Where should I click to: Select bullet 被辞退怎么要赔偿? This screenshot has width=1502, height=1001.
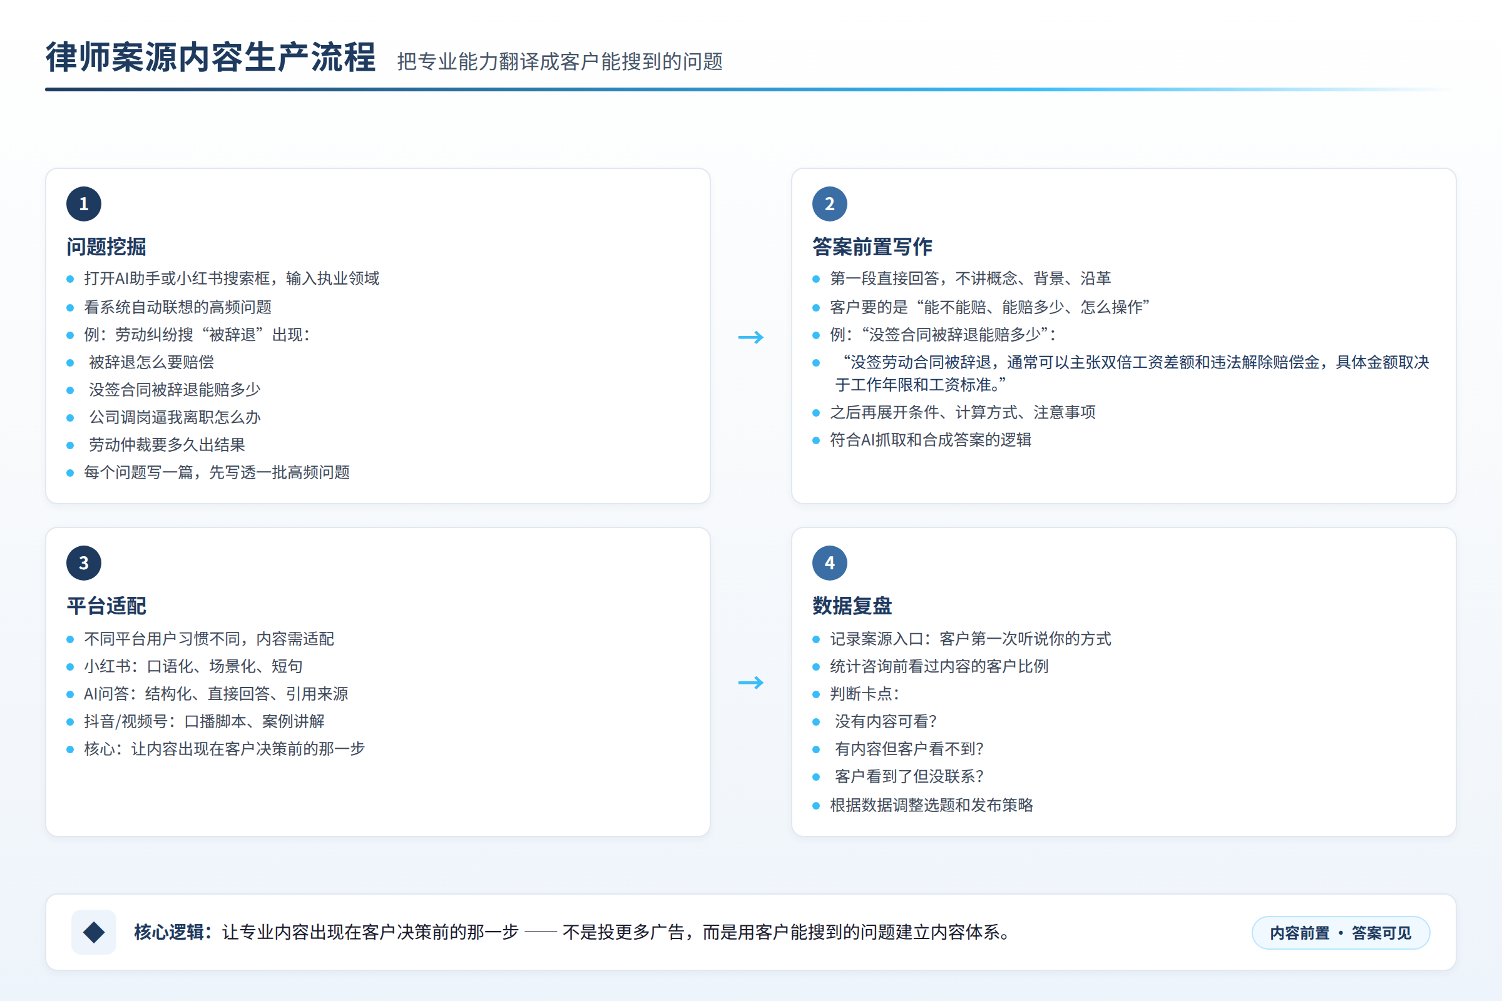point(151,362)
